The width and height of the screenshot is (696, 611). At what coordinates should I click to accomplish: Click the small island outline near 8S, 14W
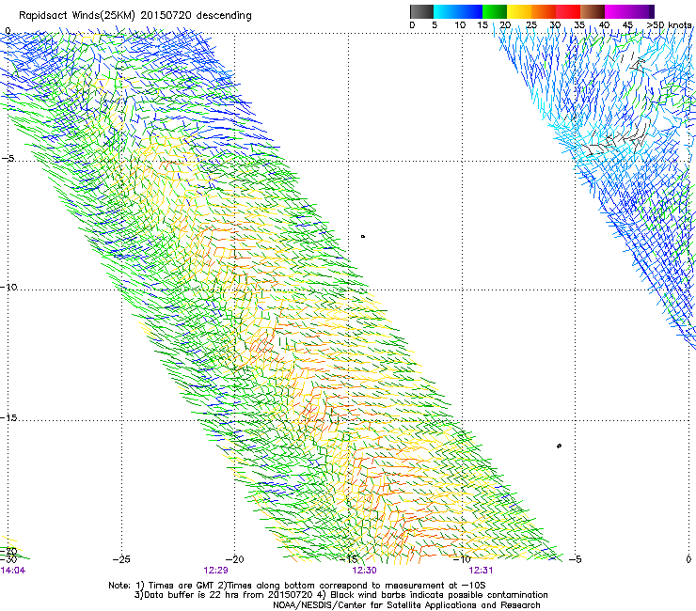pyautogui.click(x=363, y=237)
